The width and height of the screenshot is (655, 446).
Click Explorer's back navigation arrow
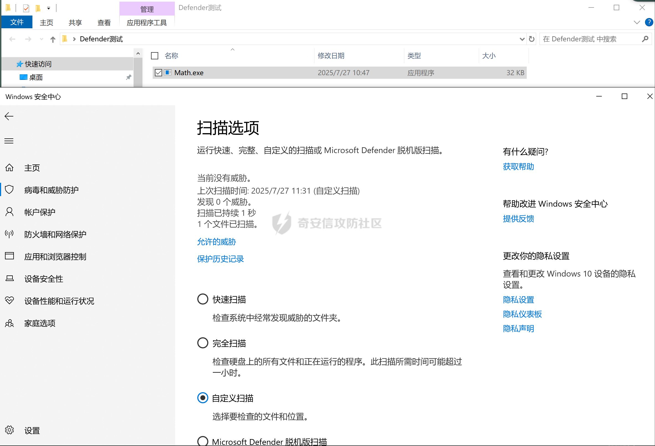[x=12, y=39]
